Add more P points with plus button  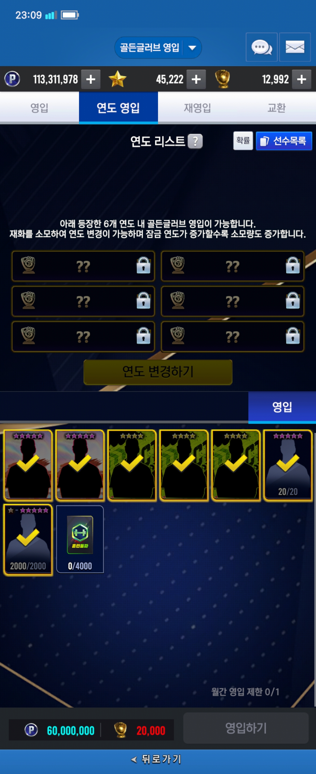91,79
